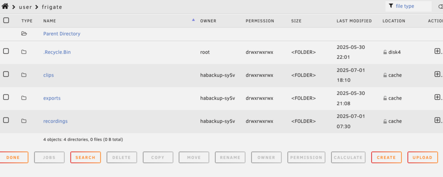The width and height of the screenshot is (443, 177).
Task: Click the Upload button
Action: click(x=422, y=158)
